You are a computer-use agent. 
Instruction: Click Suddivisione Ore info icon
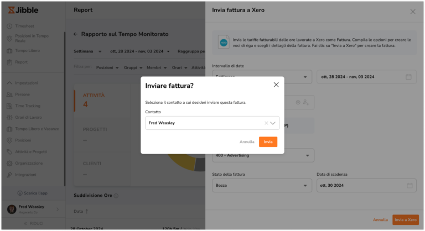pyautogui.click(x=116, y=196)
